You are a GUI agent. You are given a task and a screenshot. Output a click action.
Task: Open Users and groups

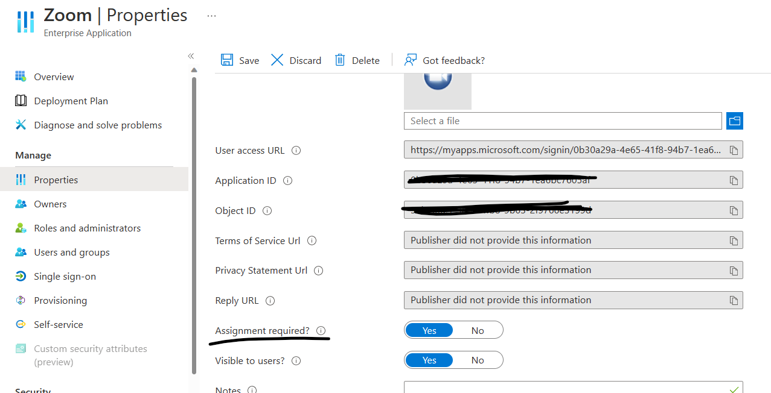tap(72, 252)
